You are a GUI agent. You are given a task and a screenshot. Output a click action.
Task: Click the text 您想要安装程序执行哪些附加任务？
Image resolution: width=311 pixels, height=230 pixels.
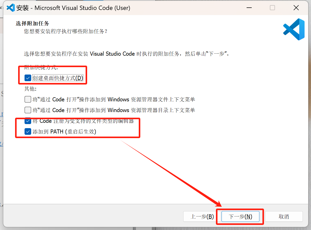pyautogui.click(x=66, y=31)
